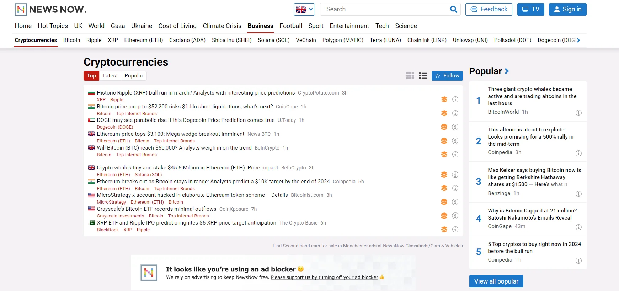
Task: Expand the Popular section chevron
Action: click(507, 71)
